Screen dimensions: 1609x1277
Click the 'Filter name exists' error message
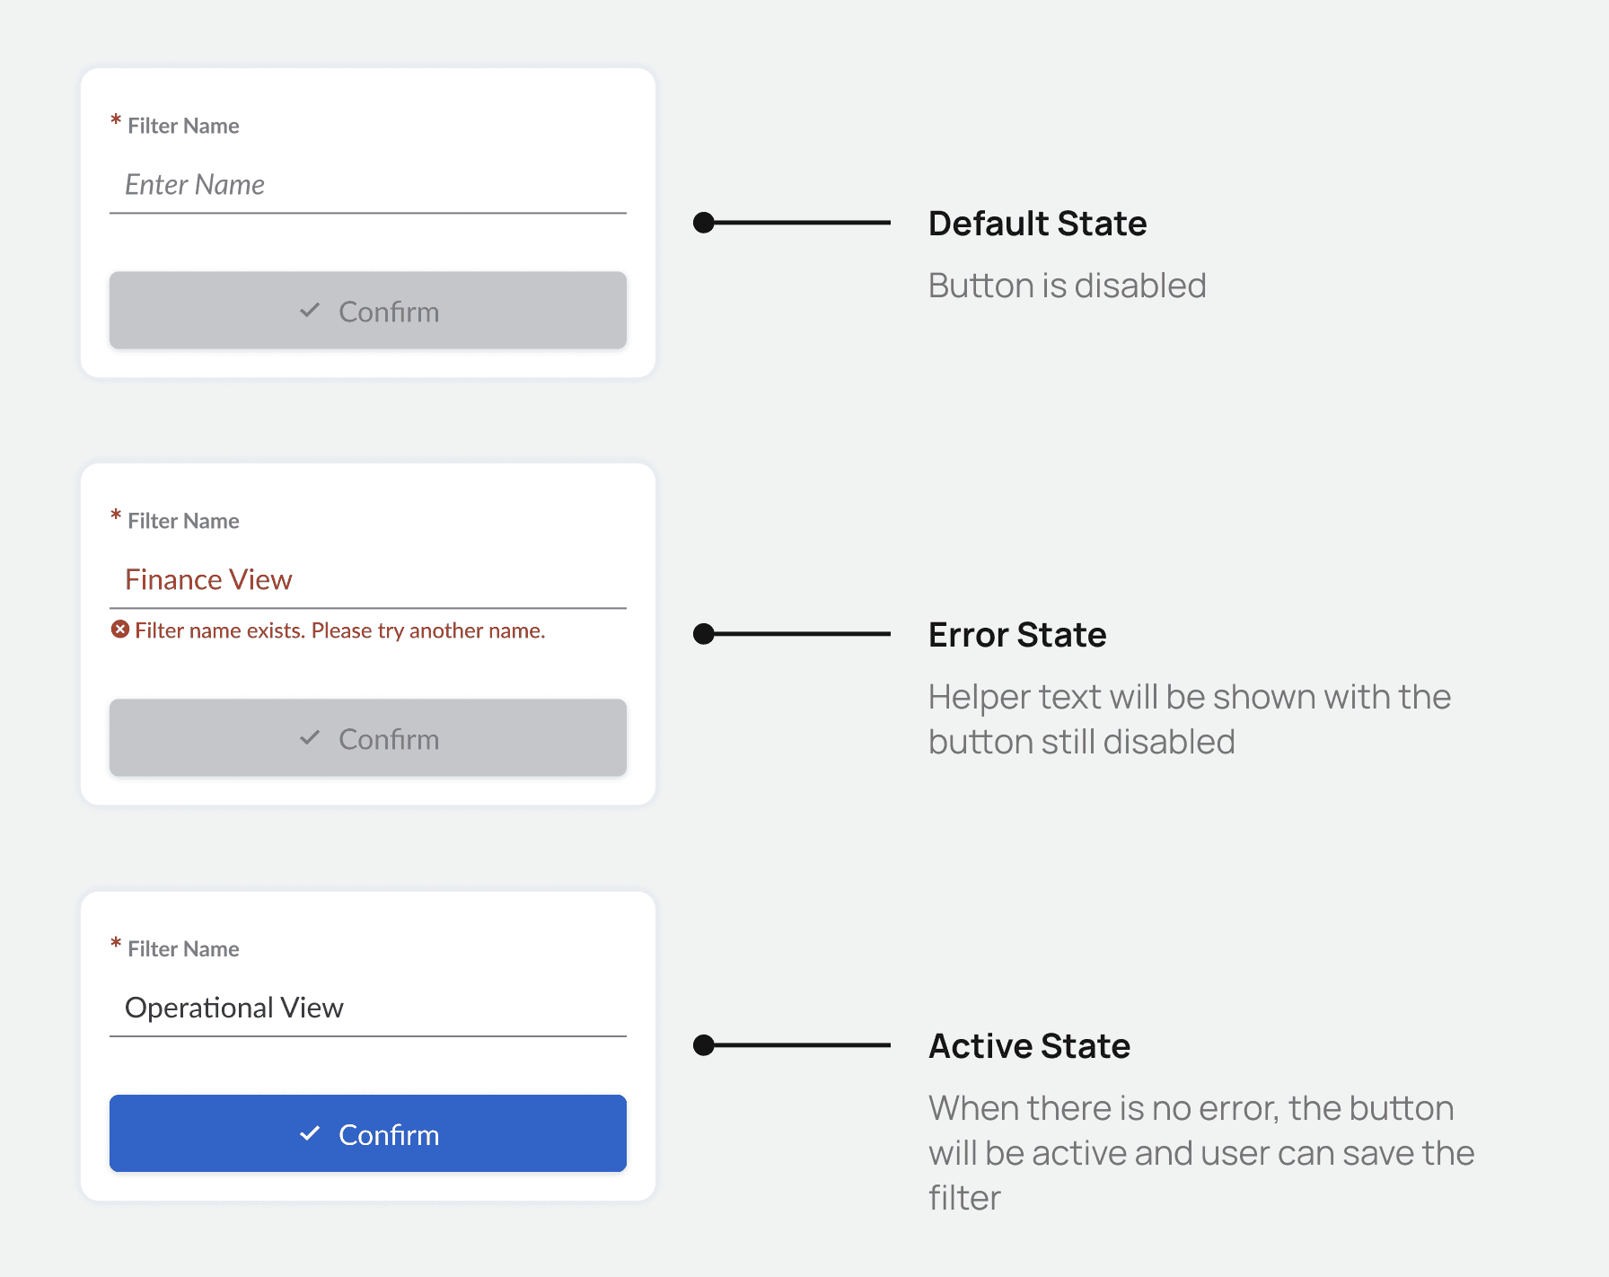pyautogui.click(x=339, y=630)
